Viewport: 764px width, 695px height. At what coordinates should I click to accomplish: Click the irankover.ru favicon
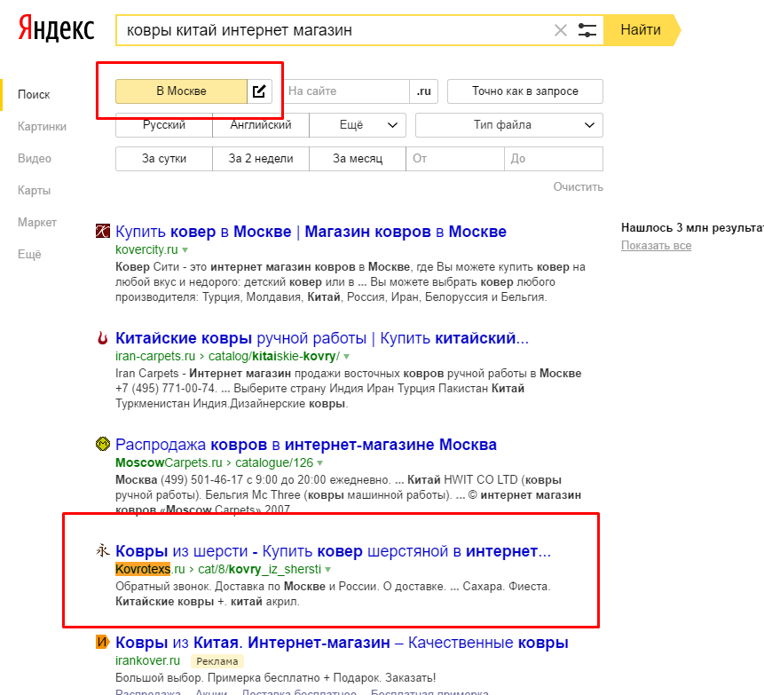click(x=103, y=642)
